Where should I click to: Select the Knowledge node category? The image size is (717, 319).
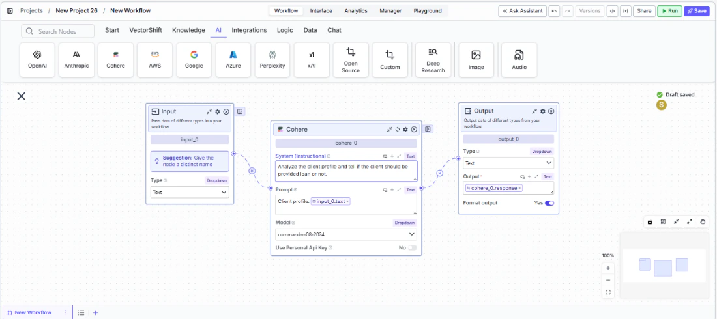[188, 30]
